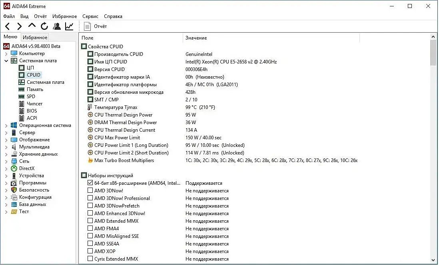Screen dimensions: 439x265
Task: Open the Сервис menu
Action: point(90,16)
